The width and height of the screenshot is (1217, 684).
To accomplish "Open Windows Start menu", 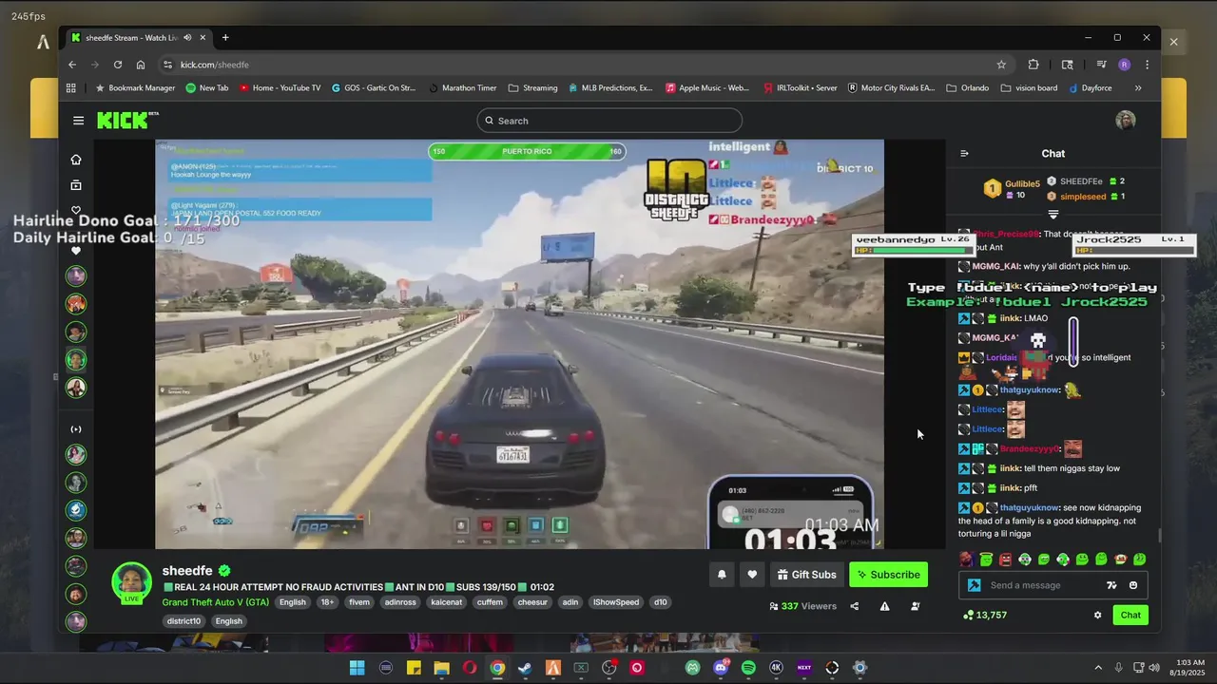I will click(x=357, y=668).
